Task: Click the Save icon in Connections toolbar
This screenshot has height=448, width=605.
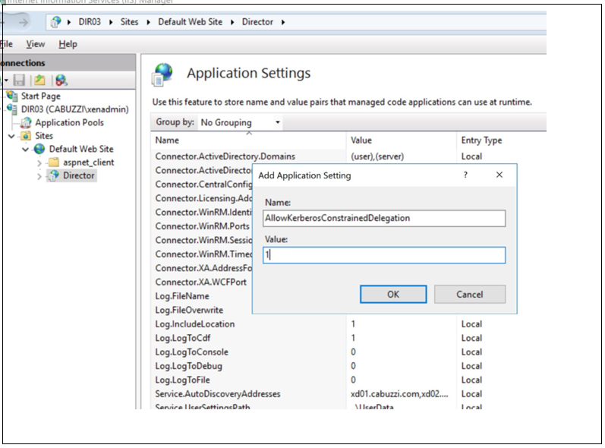Action: tap(19, 80)
